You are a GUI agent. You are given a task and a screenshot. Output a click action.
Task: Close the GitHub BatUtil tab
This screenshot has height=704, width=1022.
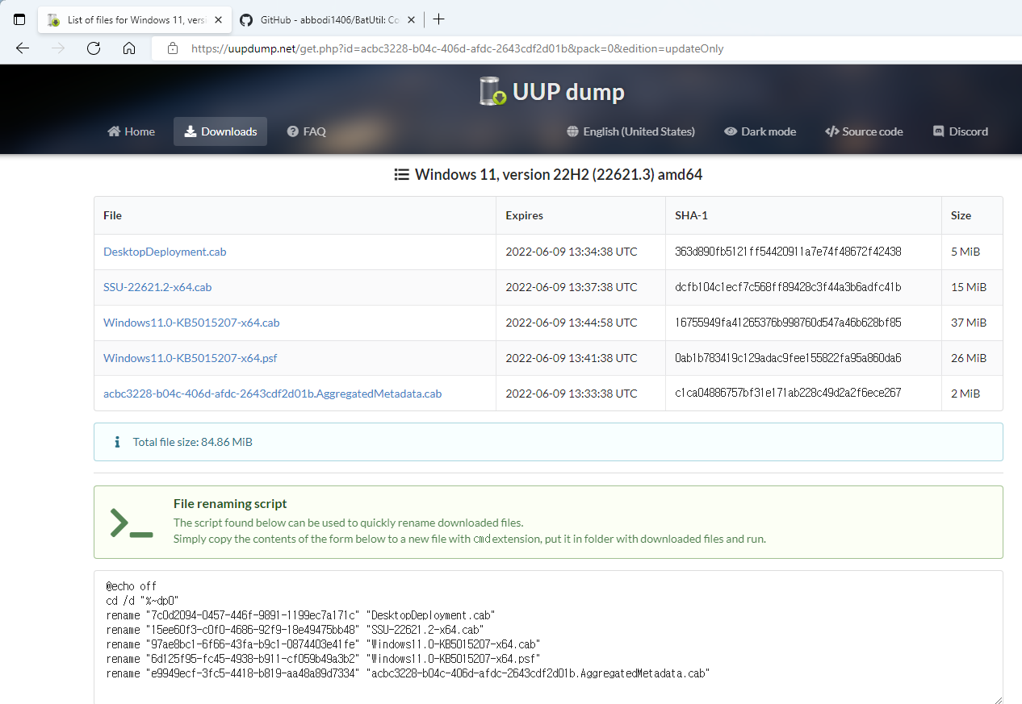click(x=413, y=19)
